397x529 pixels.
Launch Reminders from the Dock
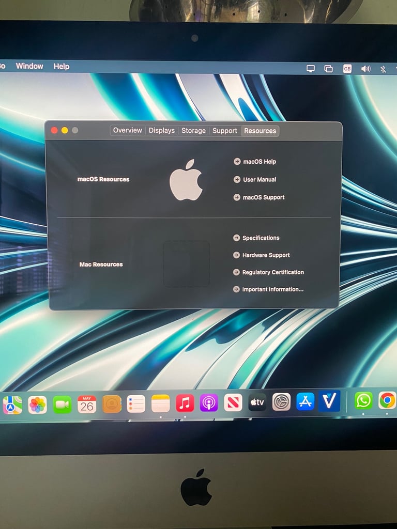pyautogui.click(x=136, y=403)
